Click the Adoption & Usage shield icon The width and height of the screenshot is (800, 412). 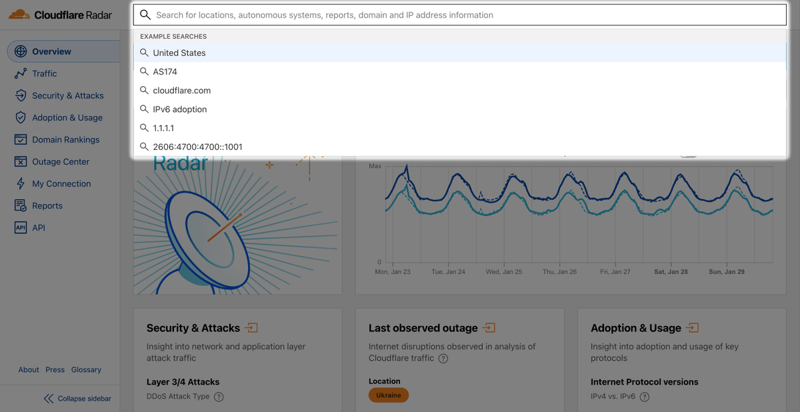click(x=20, y=117)
